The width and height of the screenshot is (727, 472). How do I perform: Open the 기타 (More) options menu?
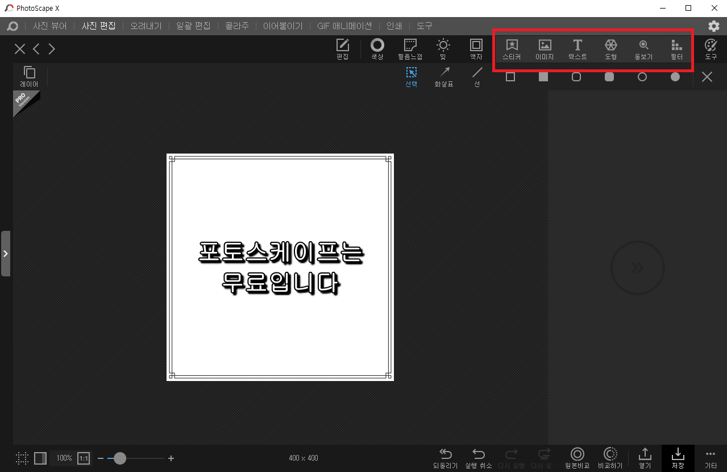(x=711, y=458)
